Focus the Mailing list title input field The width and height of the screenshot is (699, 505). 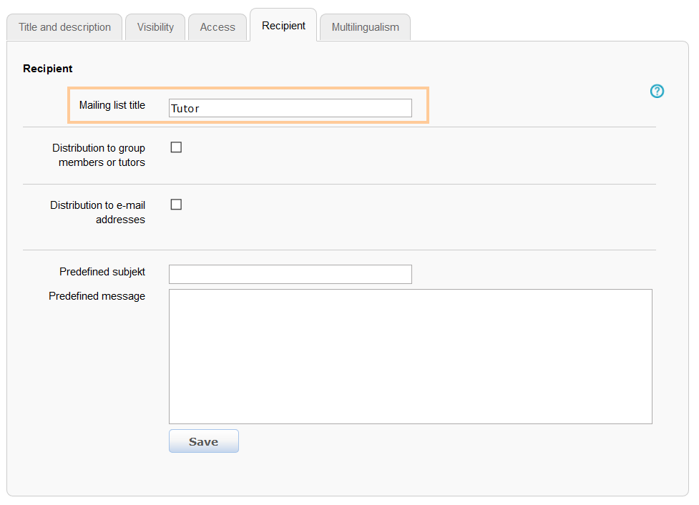coord(300,108)
